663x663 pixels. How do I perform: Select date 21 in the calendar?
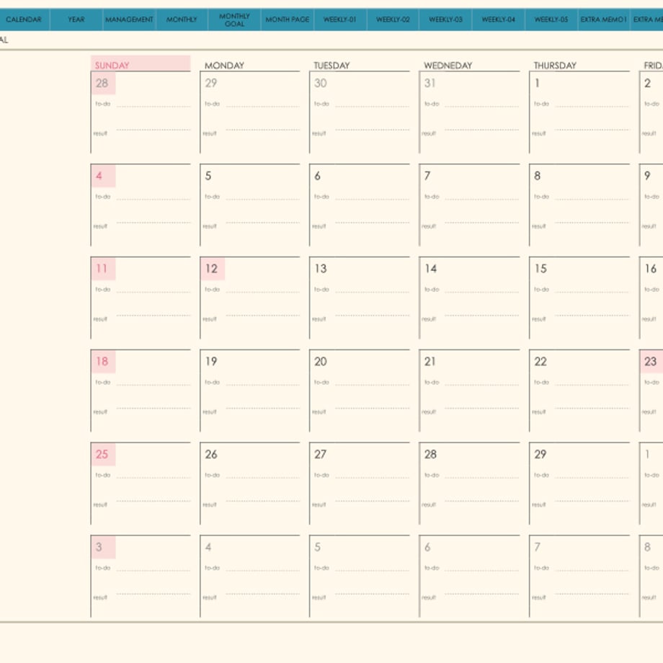[x=430, y=362]
